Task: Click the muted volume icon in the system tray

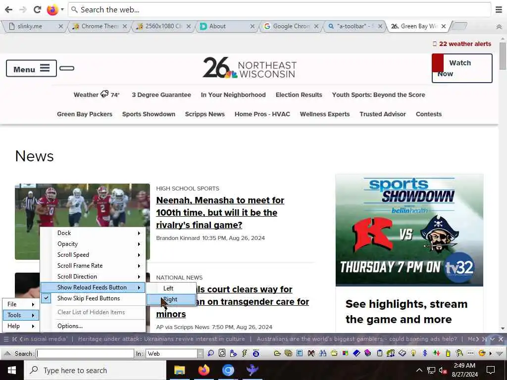Action: (443, 370)
